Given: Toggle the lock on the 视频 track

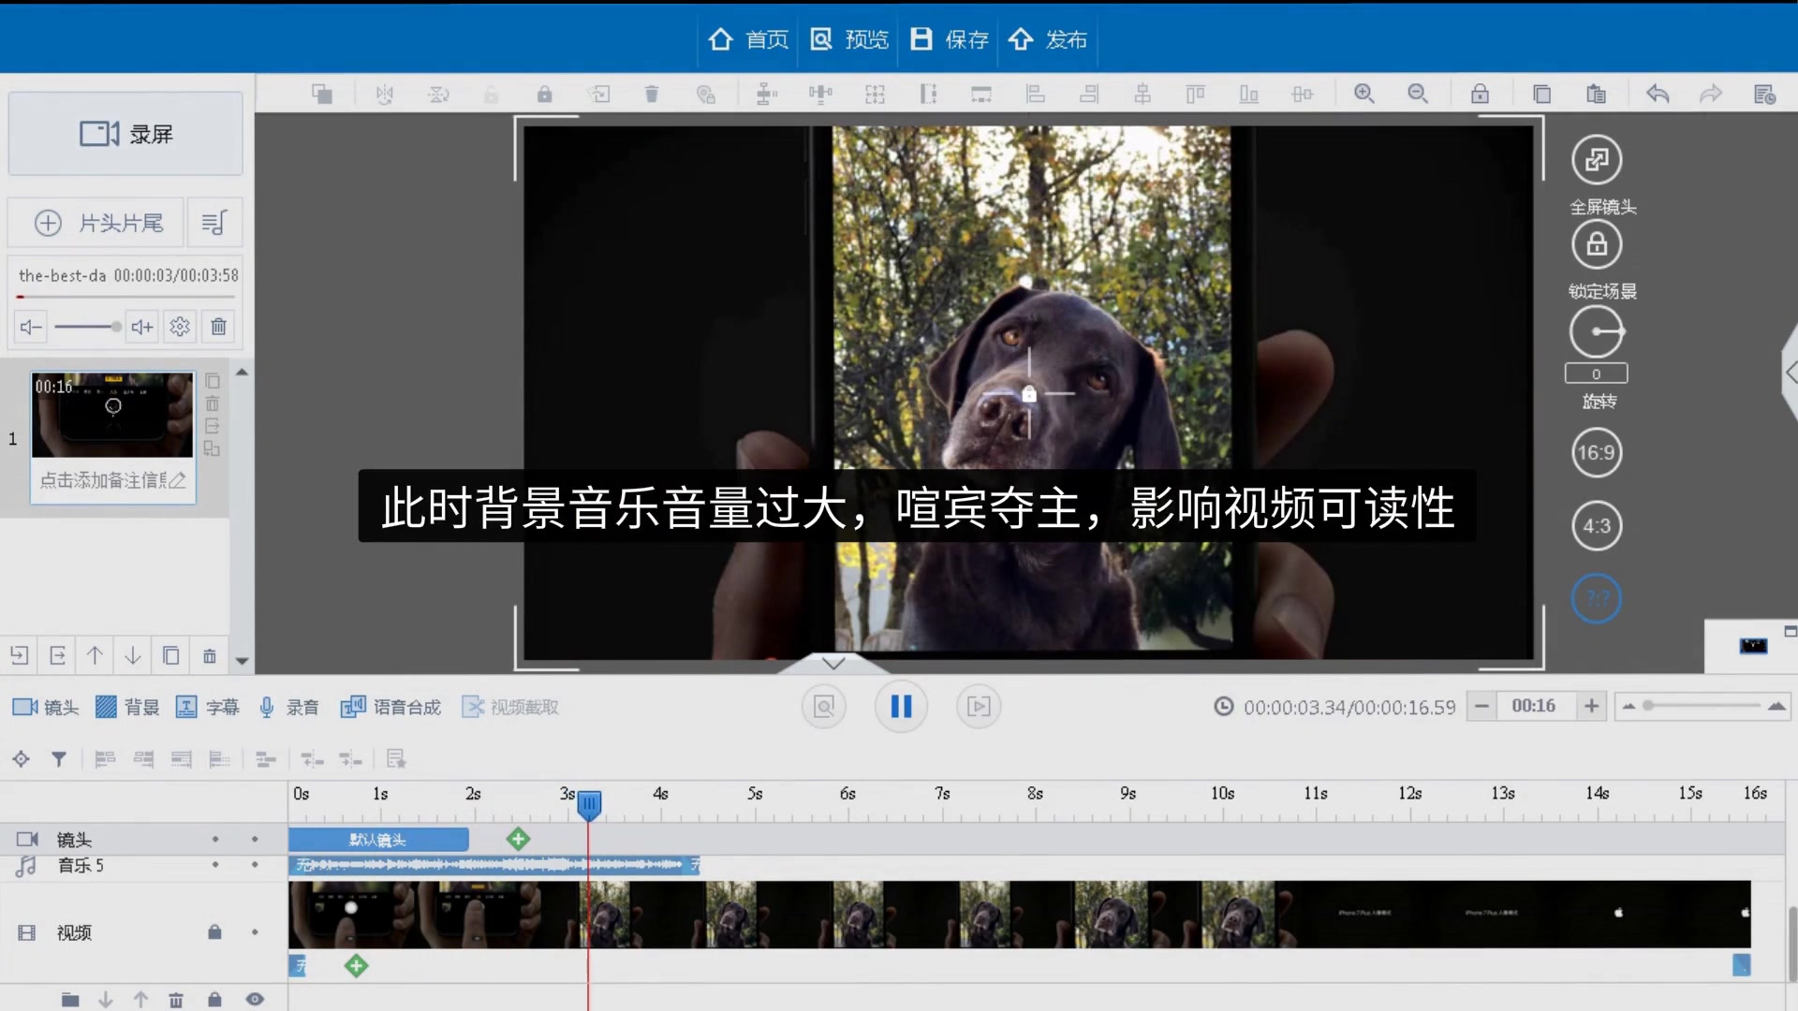Looking at the screenshot, I should click(214, 932).
